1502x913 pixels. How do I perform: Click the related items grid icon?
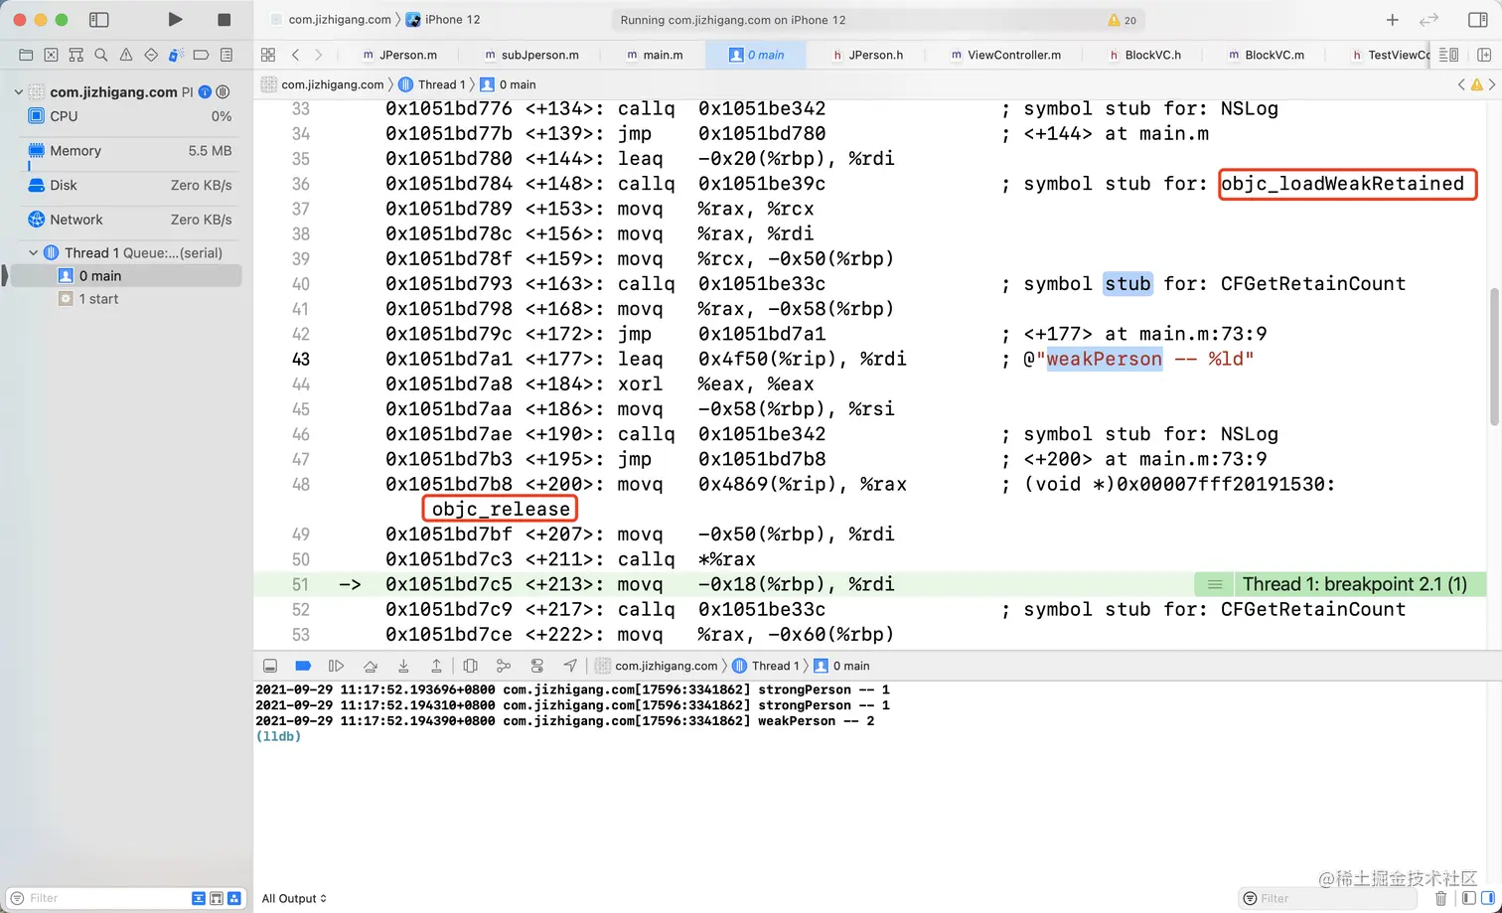(x=268, y=55)
